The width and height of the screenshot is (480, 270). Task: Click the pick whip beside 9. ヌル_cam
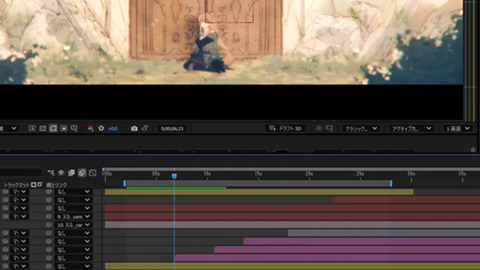[49, 217]
